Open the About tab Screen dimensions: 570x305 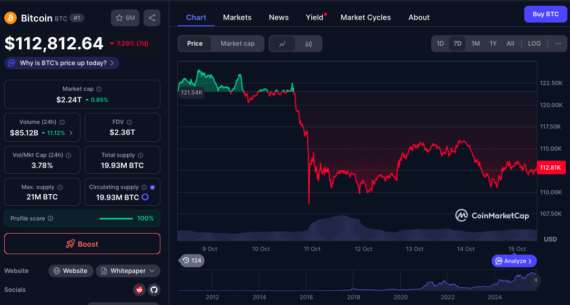coord(419,17)
